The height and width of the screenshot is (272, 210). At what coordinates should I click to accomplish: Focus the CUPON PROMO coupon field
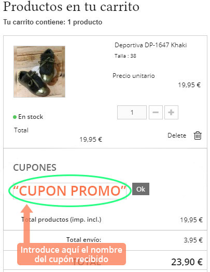point(69,191)
